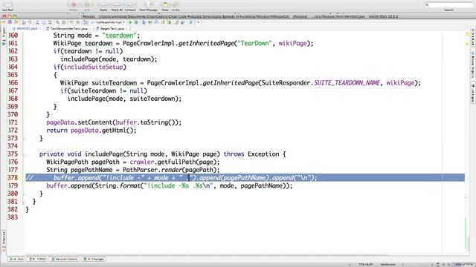This screenshot has width=476, height=267.
Task: Click the green Run toolbar button
Action: click(130, 22)
